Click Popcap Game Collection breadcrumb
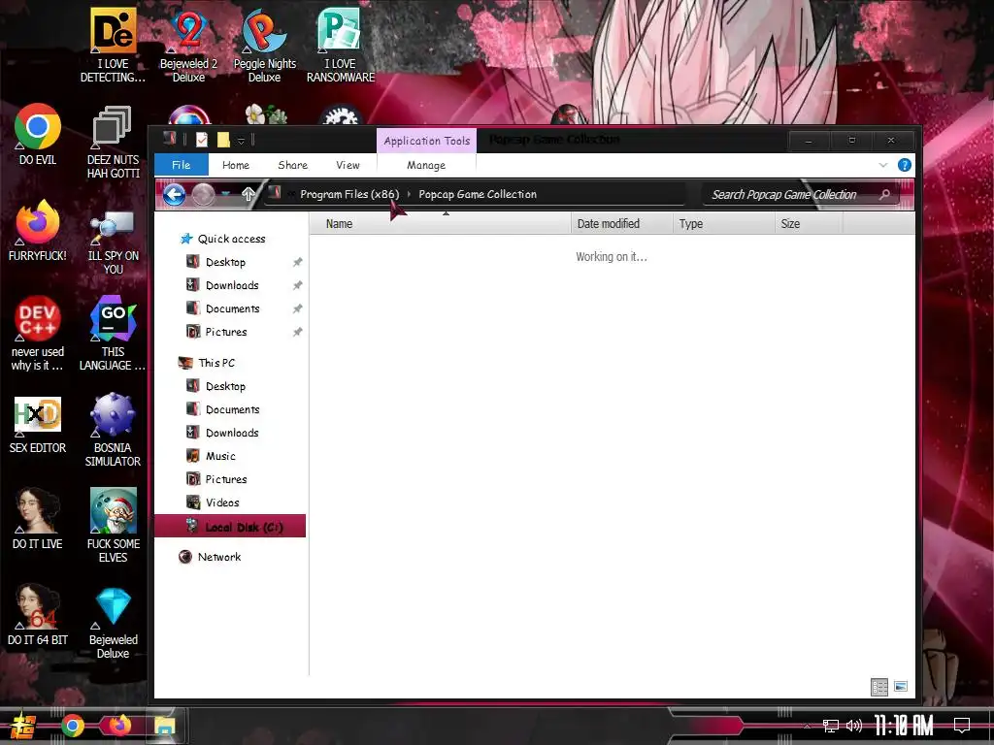The image size is (994, 745). 478,194
